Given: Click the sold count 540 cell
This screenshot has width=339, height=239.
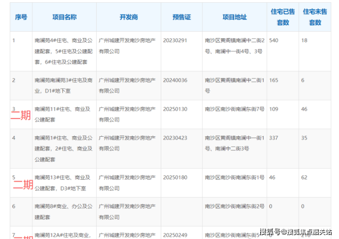Looking at the screenshot, I should click(273, 40).
